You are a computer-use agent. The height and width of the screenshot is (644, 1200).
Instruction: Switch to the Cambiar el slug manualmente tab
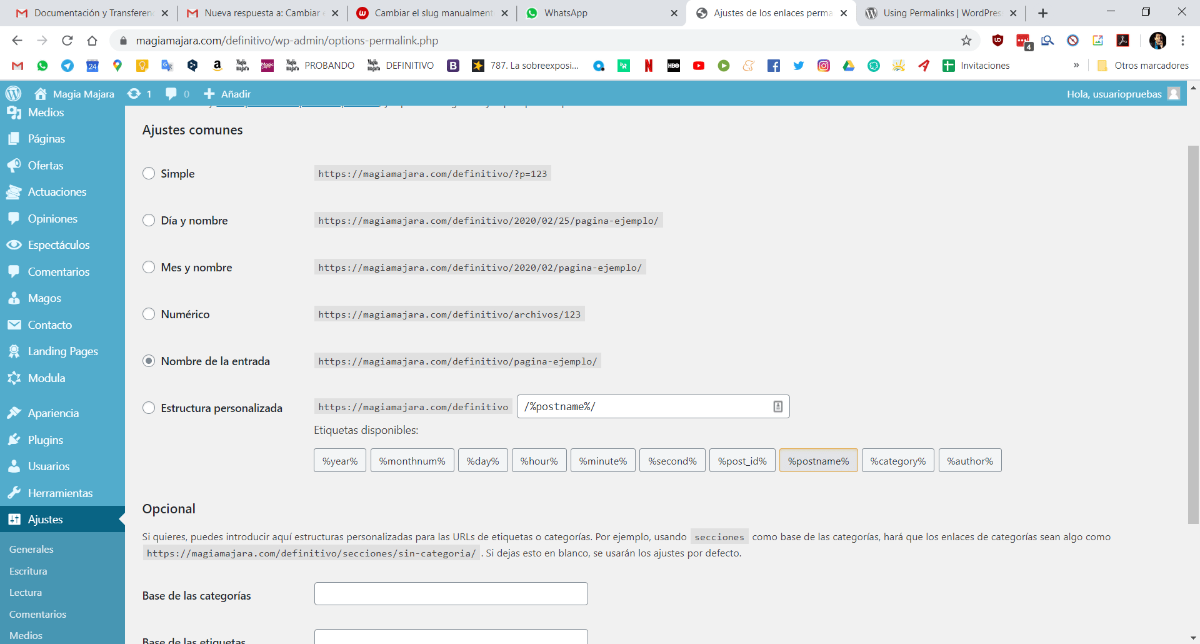pos(432,13)
